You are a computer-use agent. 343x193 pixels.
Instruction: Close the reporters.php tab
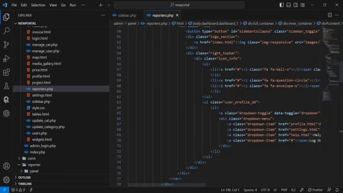tap(177, 15)
